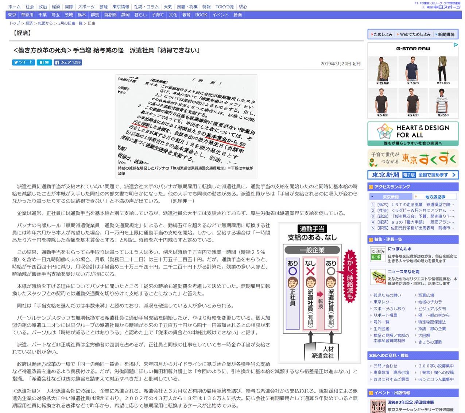The width and height of the screenshot is (465, 413).
Task: Open the 動画 section in blue navbar
Action: point(237,15)
